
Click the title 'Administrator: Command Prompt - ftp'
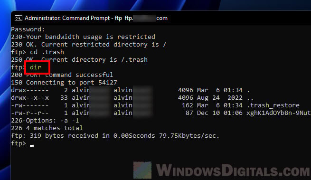[x=73, y=18]
